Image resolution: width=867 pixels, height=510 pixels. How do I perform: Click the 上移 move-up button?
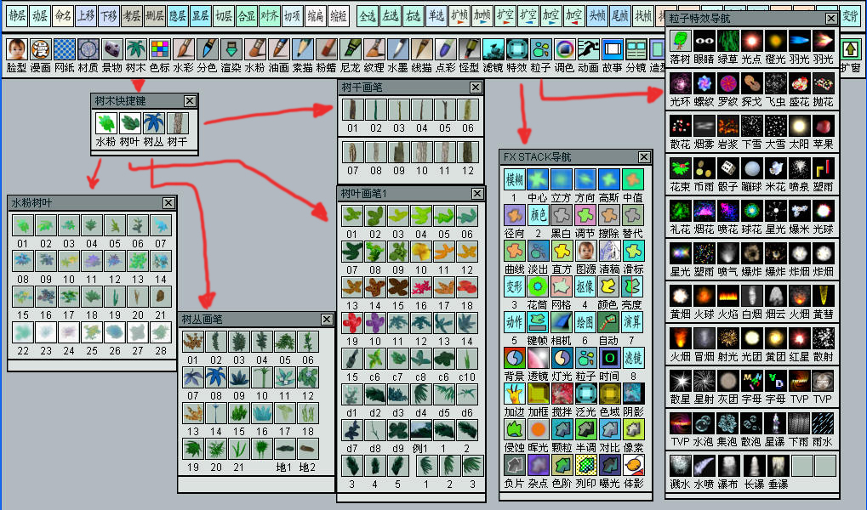[x=86, y=16]
